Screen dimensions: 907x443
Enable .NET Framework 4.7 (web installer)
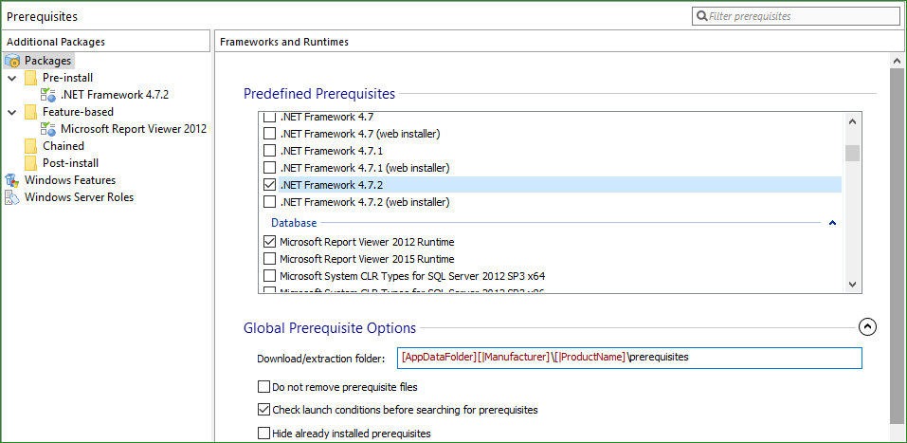click(269, 134)
